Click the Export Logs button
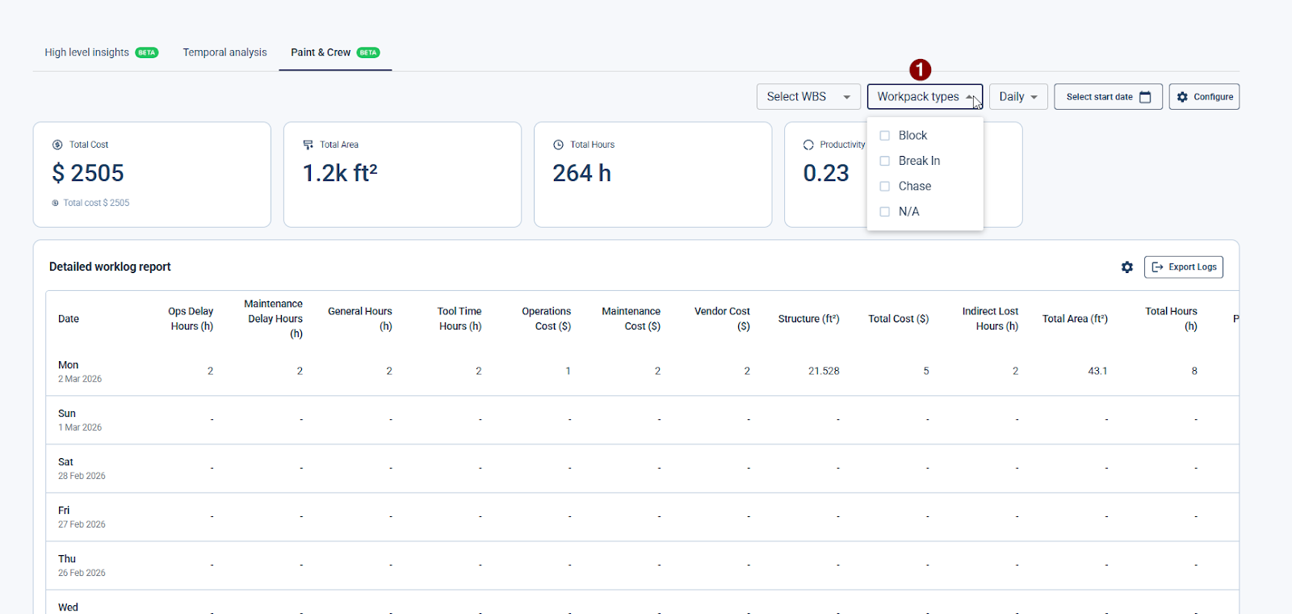1292x614 pixels. pos(1183,267)
